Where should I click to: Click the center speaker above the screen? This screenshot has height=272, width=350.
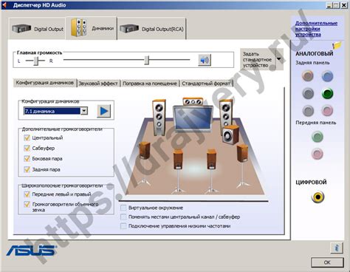click(193, 101)
